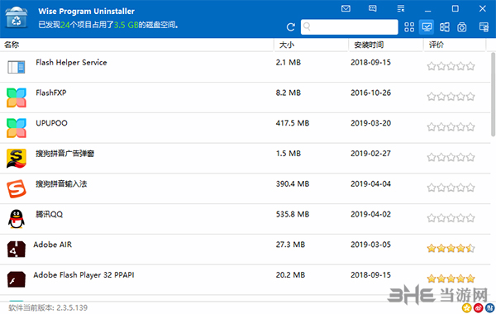This screenshot has height=314, width=496.
Task: Click the yellow star share icon in status bar
Action: coord(466,307)
